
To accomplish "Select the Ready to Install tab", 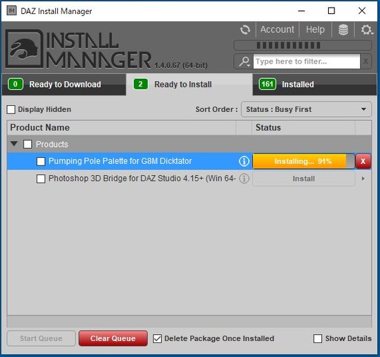I will point(189,84).
